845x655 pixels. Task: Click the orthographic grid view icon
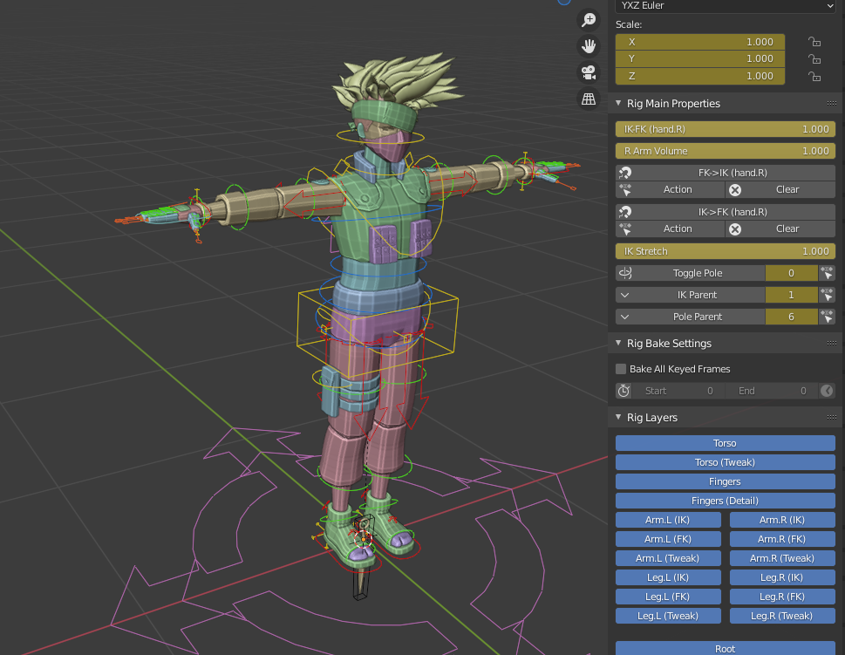pos(589,99)
